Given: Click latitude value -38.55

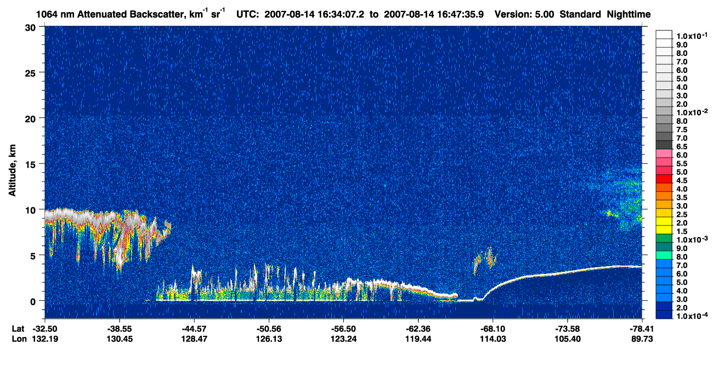Looking at the screenshot, I should tap(119, 328).
